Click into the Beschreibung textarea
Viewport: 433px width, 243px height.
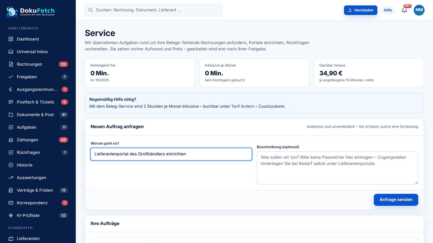(337, 168)
